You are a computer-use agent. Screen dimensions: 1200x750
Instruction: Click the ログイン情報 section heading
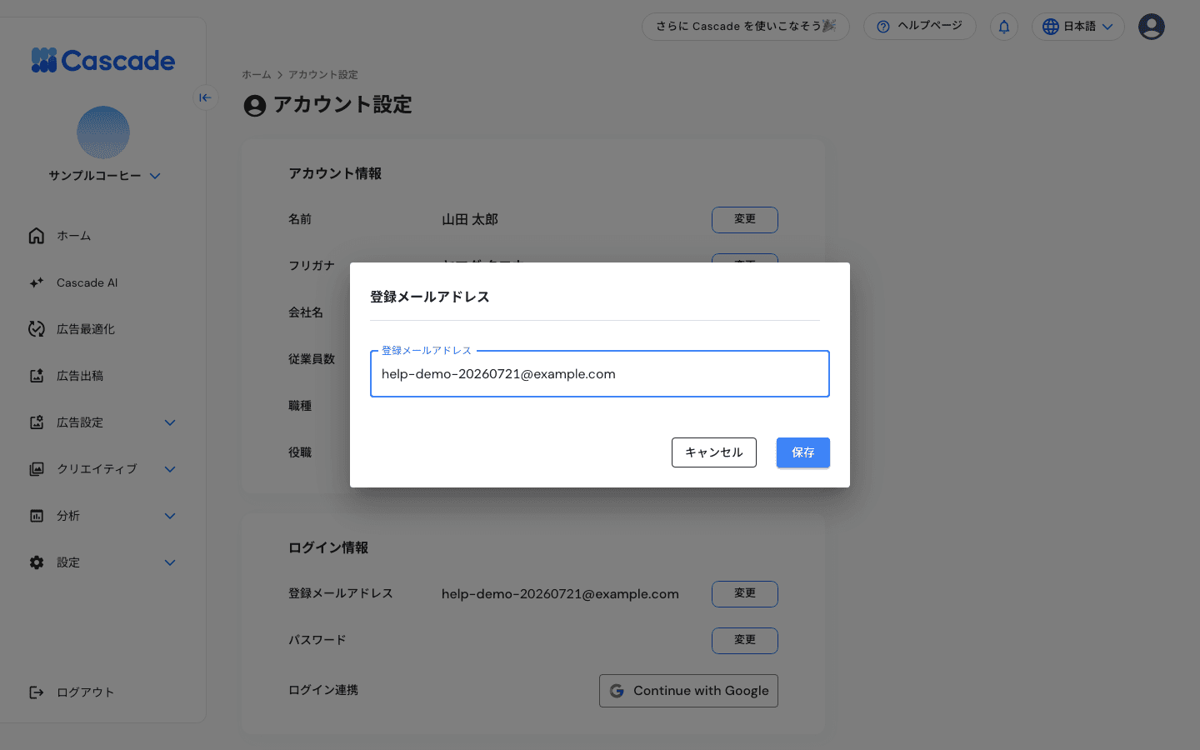pos(328,547)
